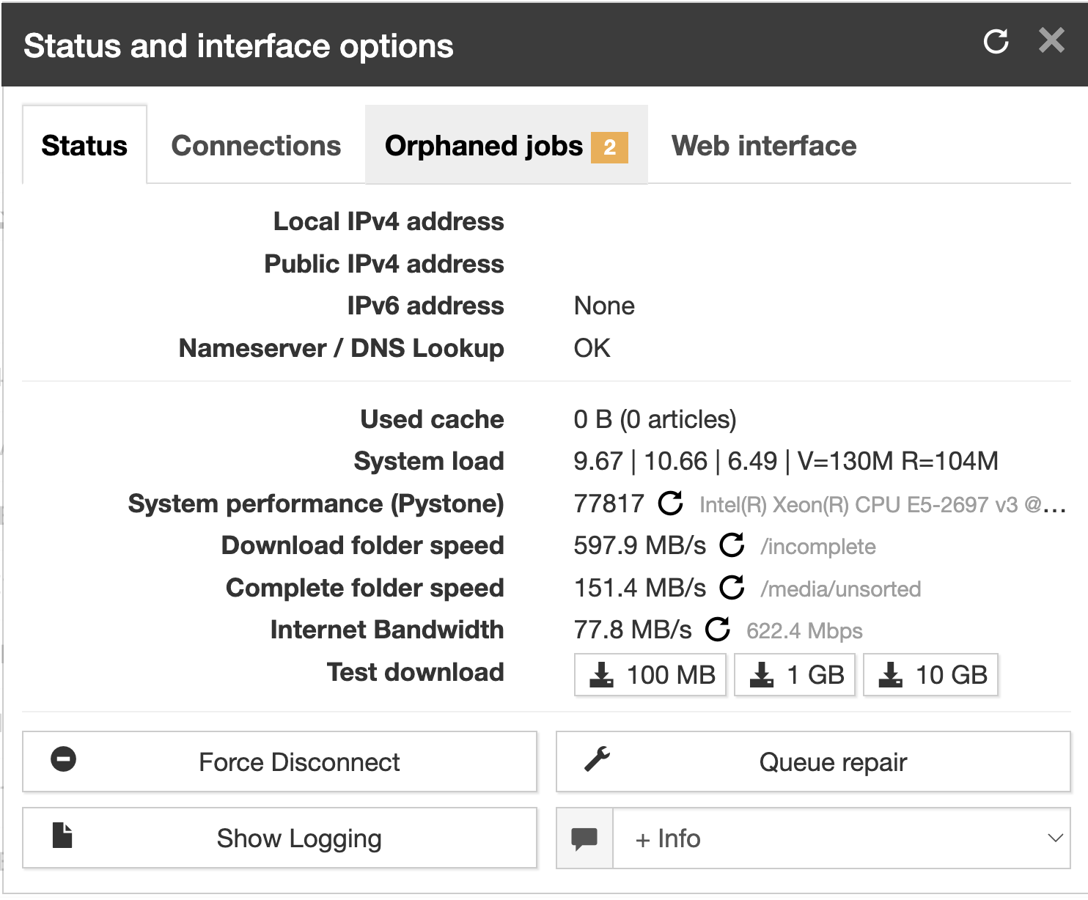The height and width of the screenshot is (900, 1088).
Task: Click the document icon on Show Logging
Action: pos(62,838)
